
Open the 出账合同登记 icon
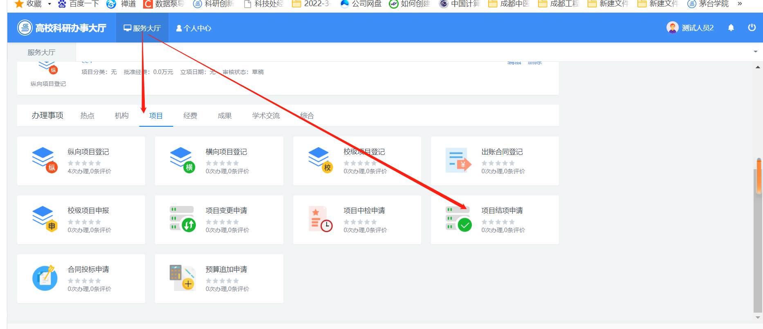[458, 160]
